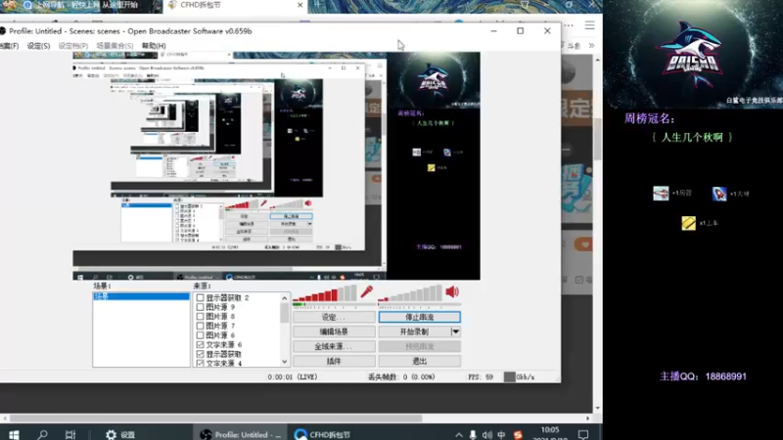This screenshot has width=783, height=440.
Task: Click the 丢失帧数 status entry
Action: click(401, 377)
